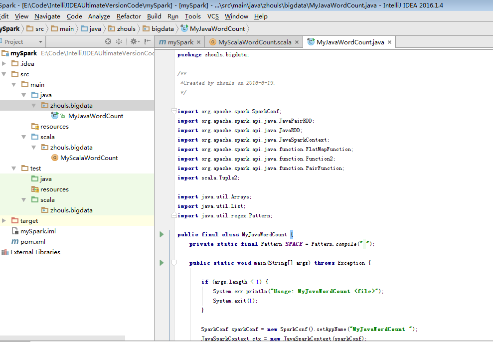
Task: Click the SPACE constant in code
Action: pyautogui.click(x=294, y=244)
